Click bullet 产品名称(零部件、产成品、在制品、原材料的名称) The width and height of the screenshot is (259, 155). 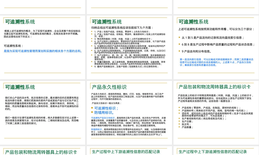pyautogui.click(x=211, y=108)
